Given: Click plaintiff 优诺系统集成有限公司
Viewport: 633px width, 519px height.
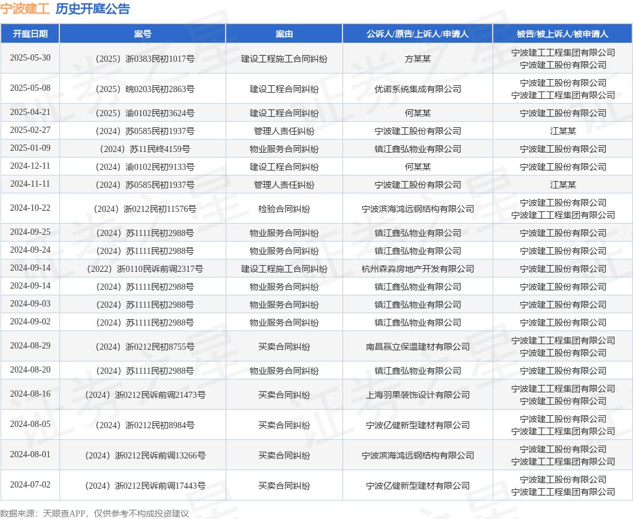Looking at the screenshot, I should 417,89.
